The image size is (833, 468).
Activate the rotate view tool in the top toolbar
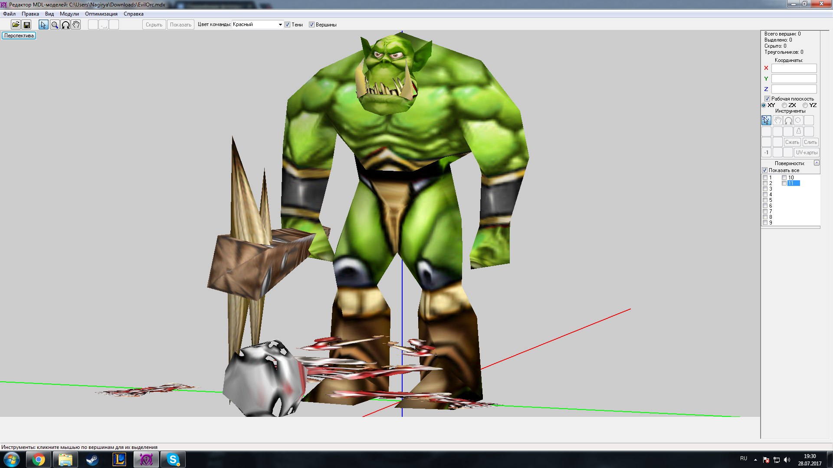click(66, 25)
